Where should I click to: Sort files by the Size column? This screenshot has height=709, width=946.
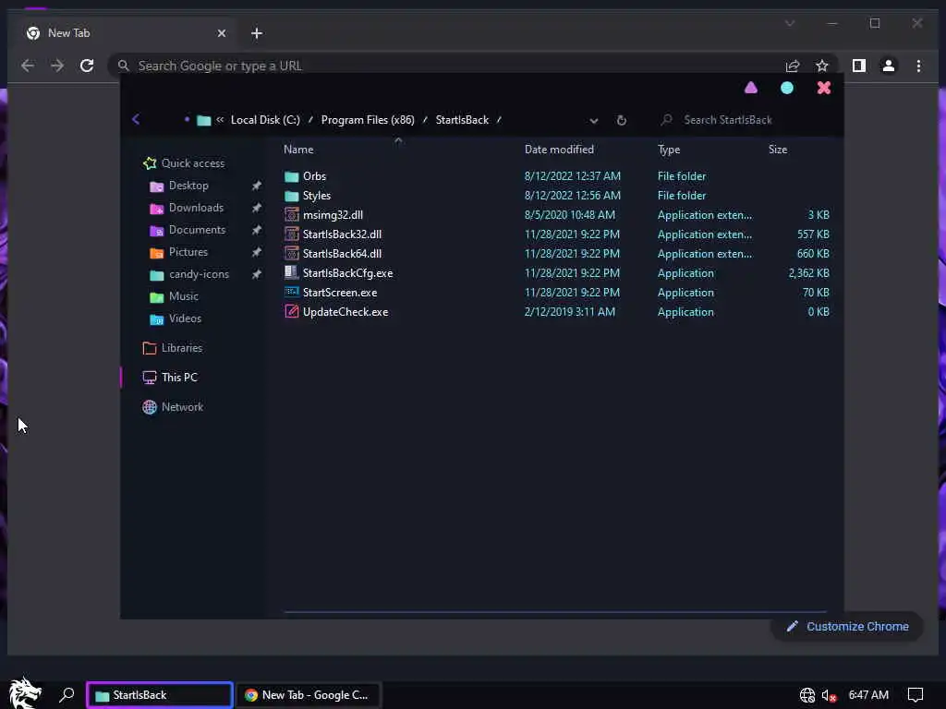click(x=778, y=150)
